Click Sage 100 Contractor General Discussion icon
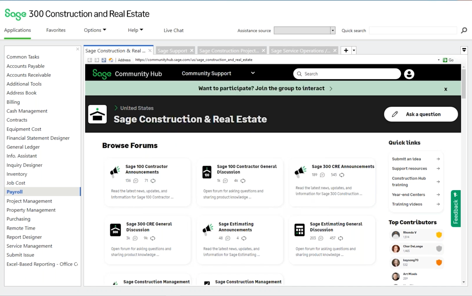This screenshot has height=296, width=472. 207,172
